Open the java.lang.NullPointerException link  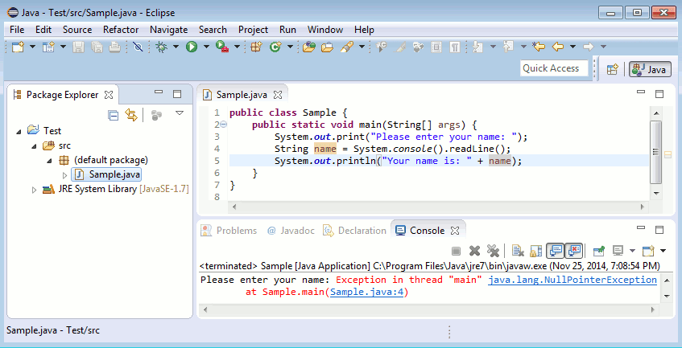[572, 280]
